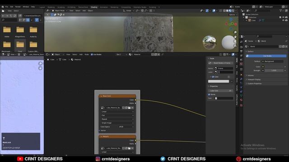Click the node Name field showing Frame
Viewport: 289px width, 162px height.
[x=224, y=68]
